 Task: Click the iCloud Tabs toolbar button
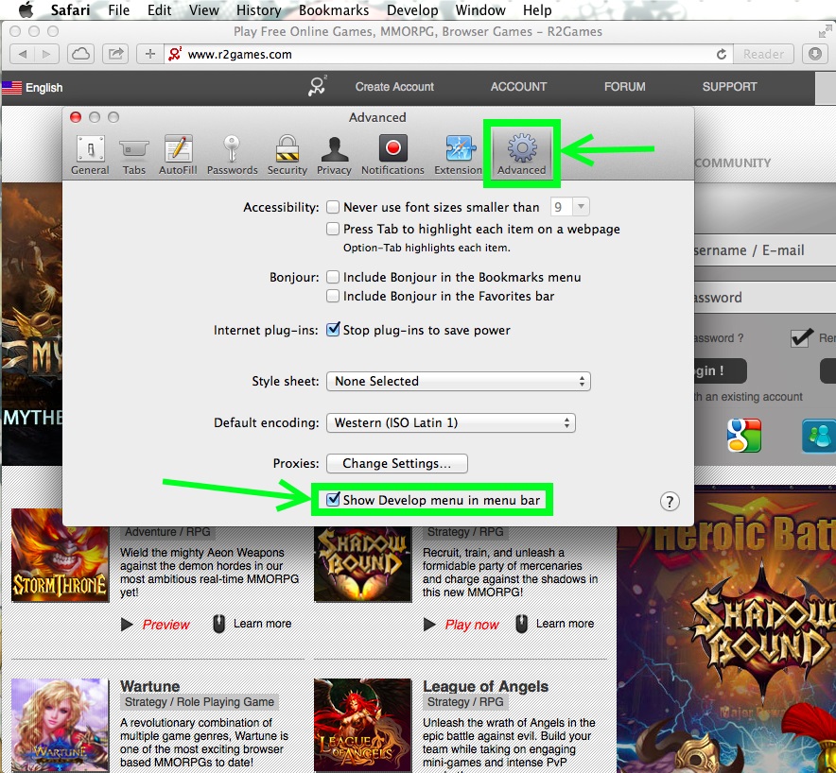(81, 54)
